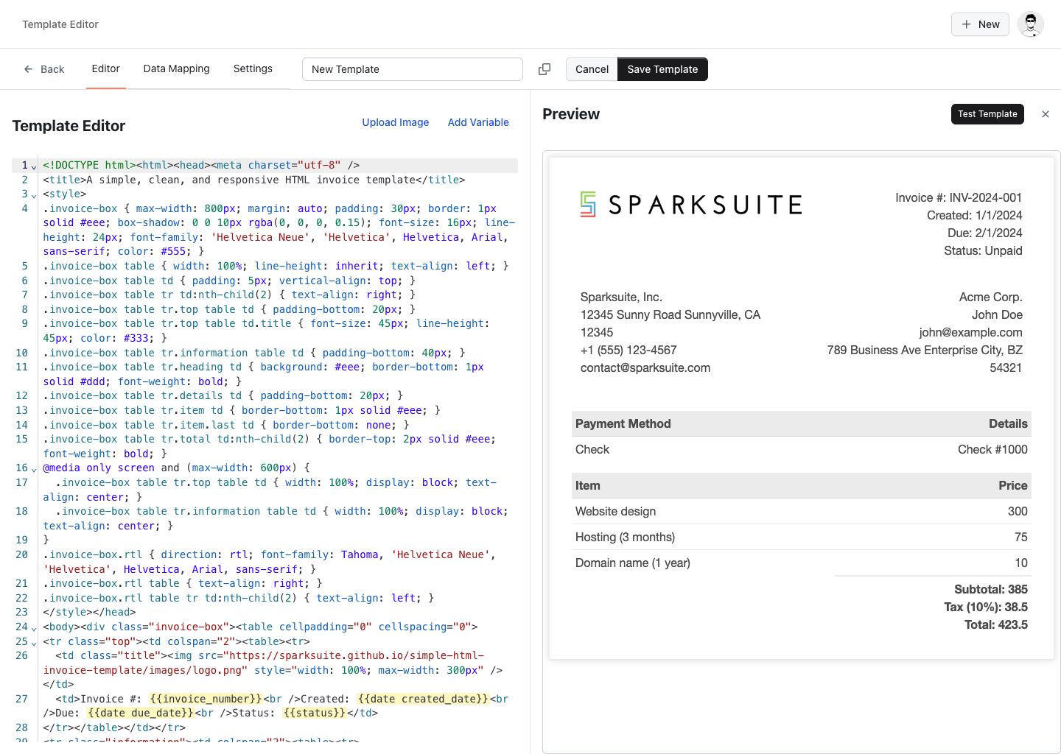
Task: Click 'Hosting (3 months)' item row
Action: point(802,537)
